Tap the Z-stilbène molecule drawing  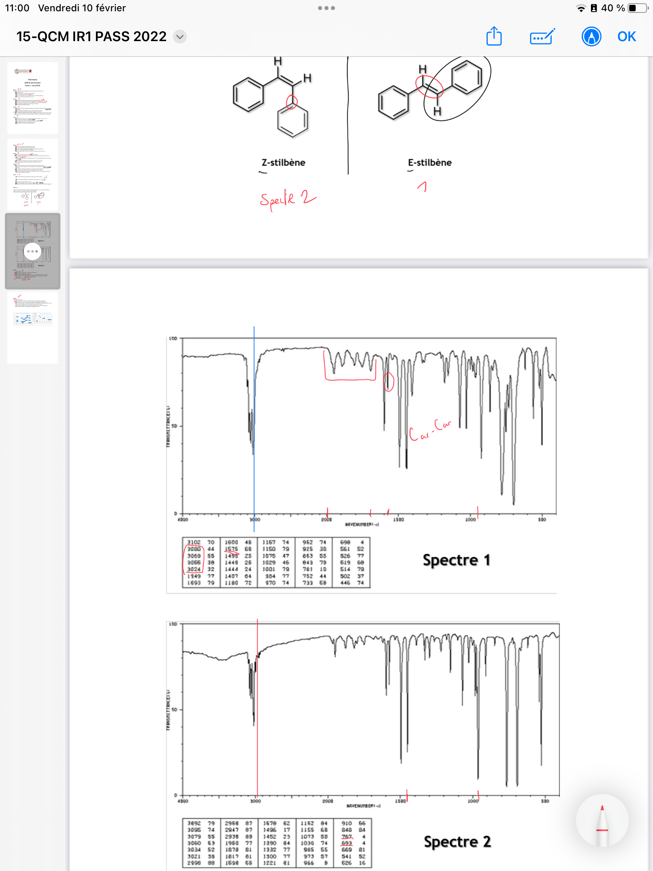(272, 98)
